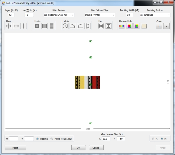The height and width of the screenshot is (155, 175).
Task: Select the free Drag (four-way arrows) tool
Action: pyautogui.click(x=9, y=26)
